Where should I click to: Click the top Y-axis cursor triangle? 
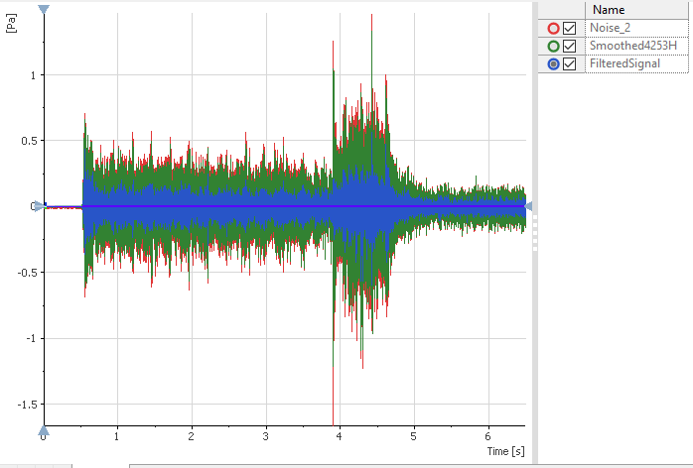click(43, 10)
